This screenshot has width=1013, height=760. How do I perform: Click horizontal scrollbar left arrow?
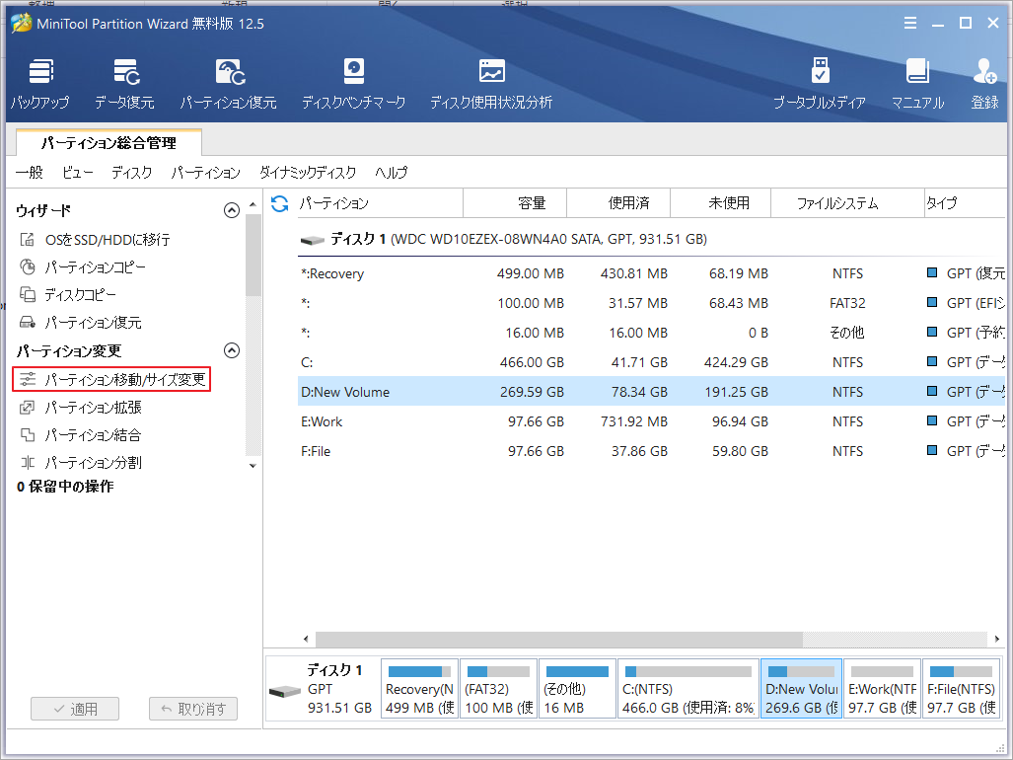pos(306,640)
